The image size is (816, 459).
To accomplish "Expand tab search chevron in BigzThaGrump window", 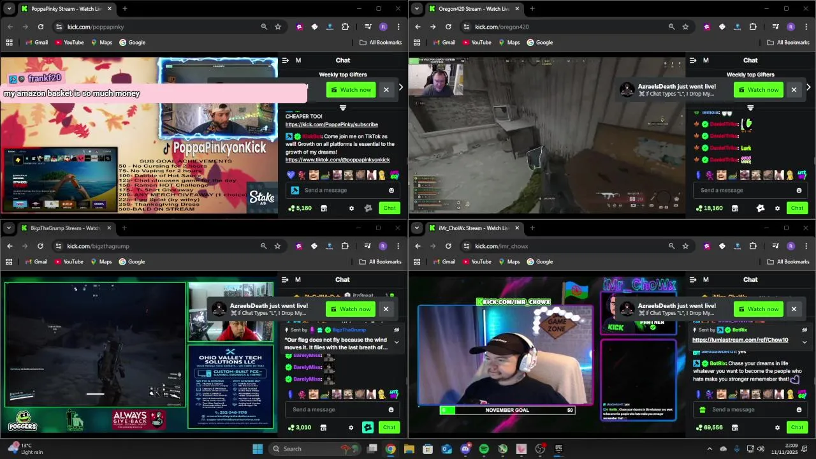I will 9,228.
